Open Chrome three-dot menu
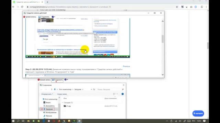220x123 pixels. pos(206,7)
